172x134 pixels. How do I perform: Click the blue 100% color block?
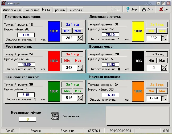coord(54,31)
